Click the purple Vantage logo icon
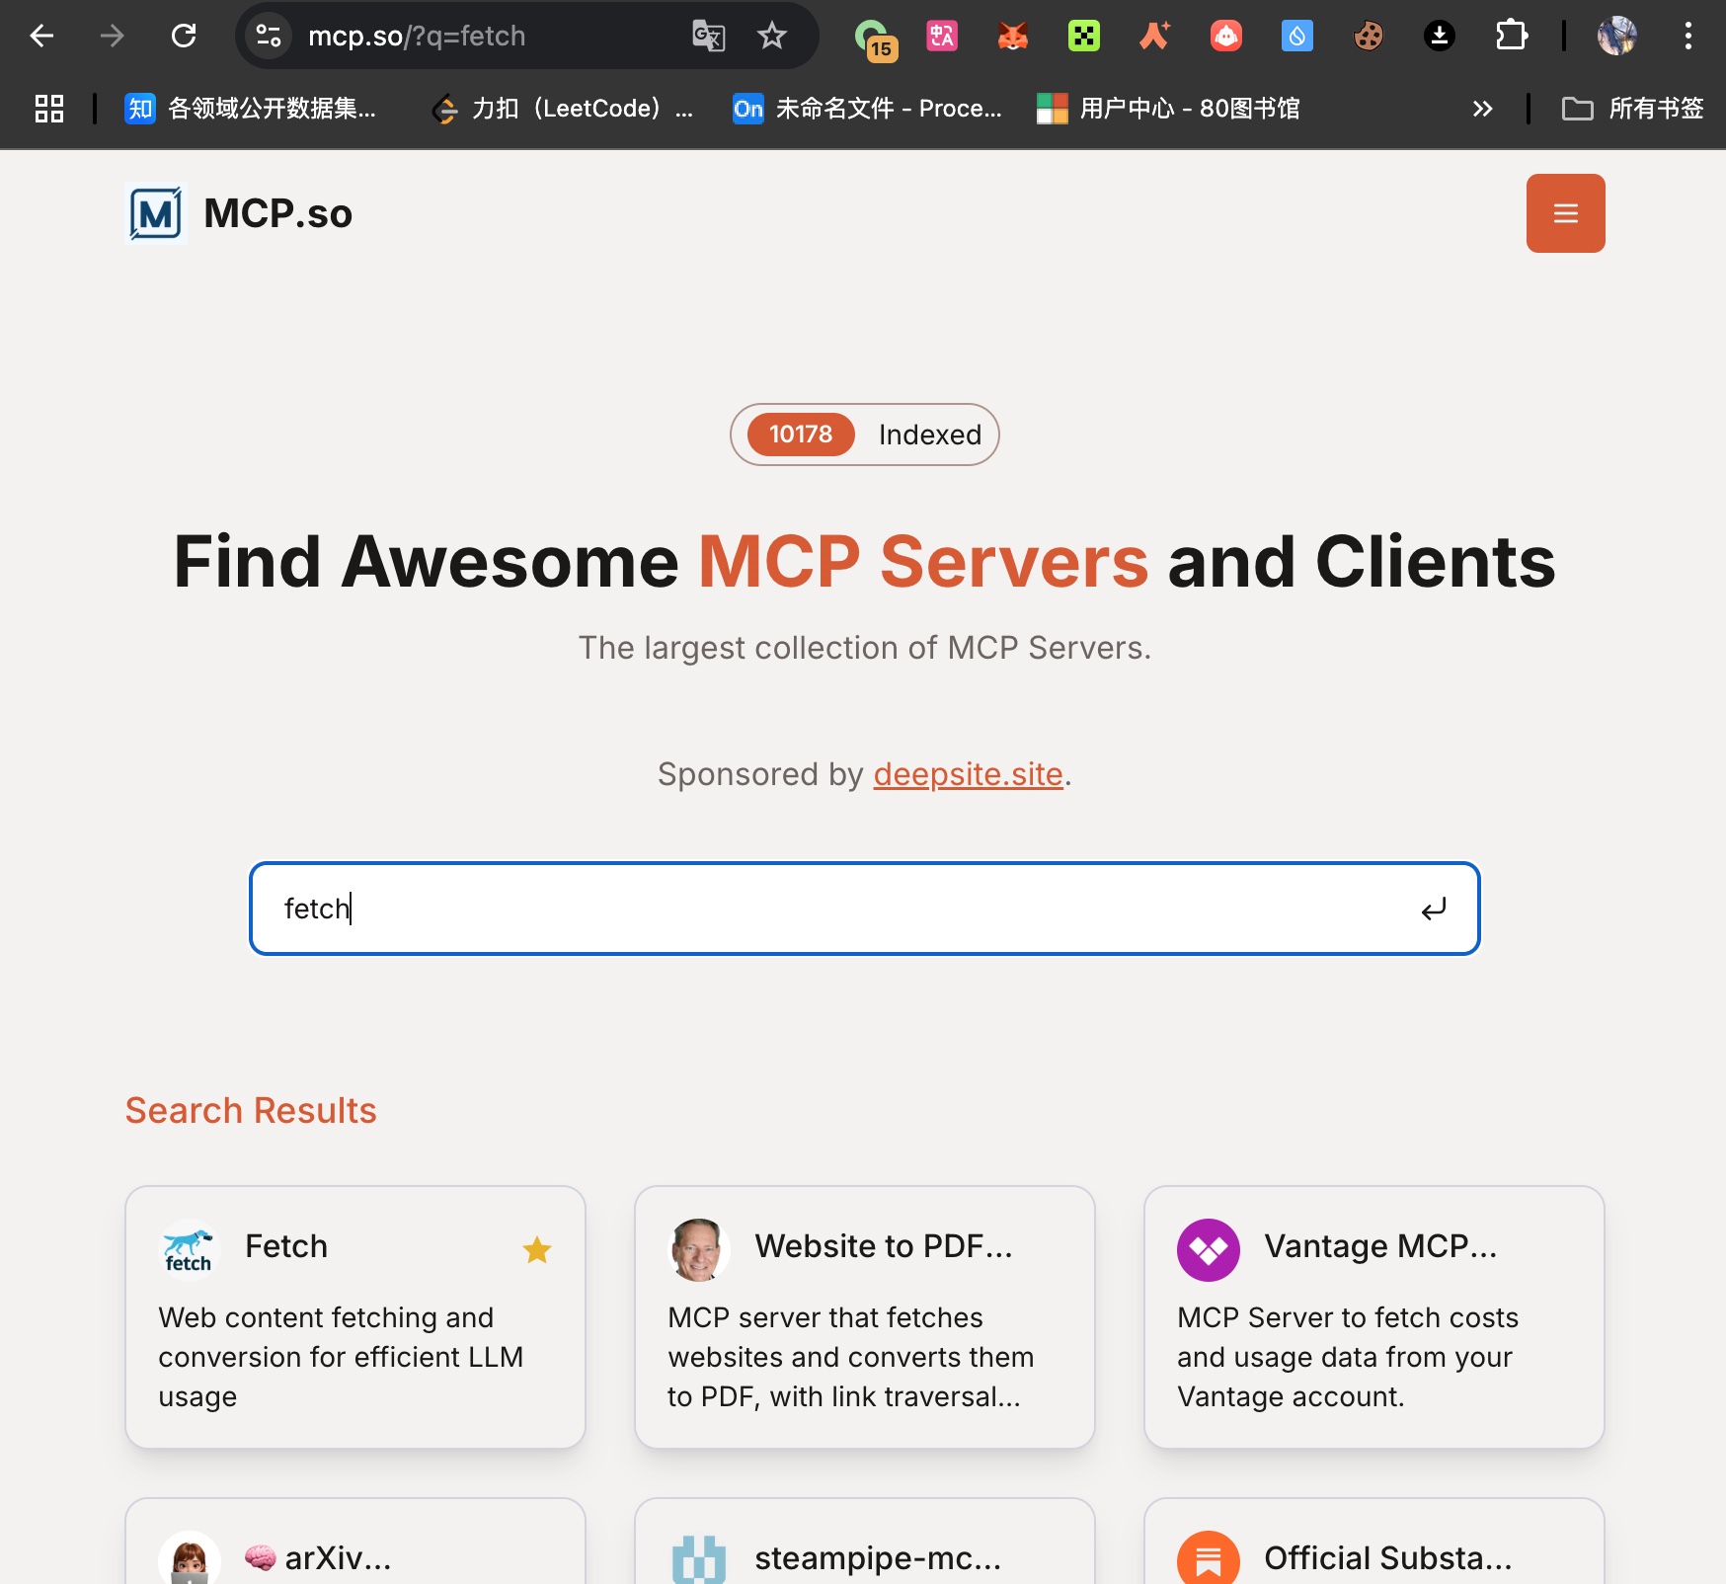Screen dimensions: 1726x1584 1208,1249
